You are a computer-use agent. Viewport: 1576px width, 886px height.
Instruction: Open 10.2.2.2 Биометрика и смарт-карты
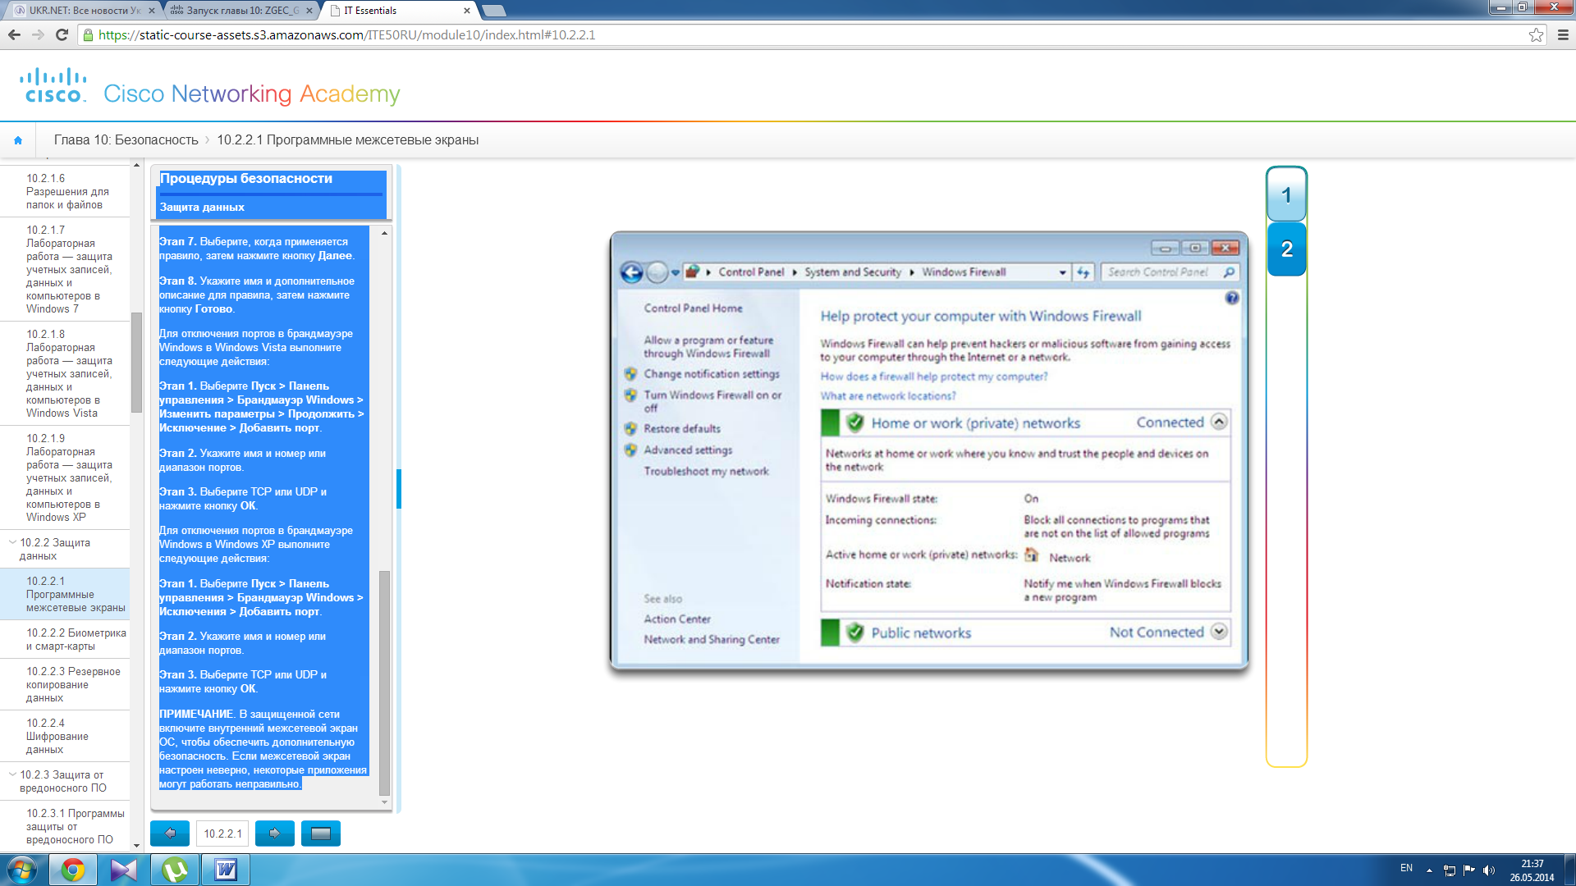click(x=65, y=639)
